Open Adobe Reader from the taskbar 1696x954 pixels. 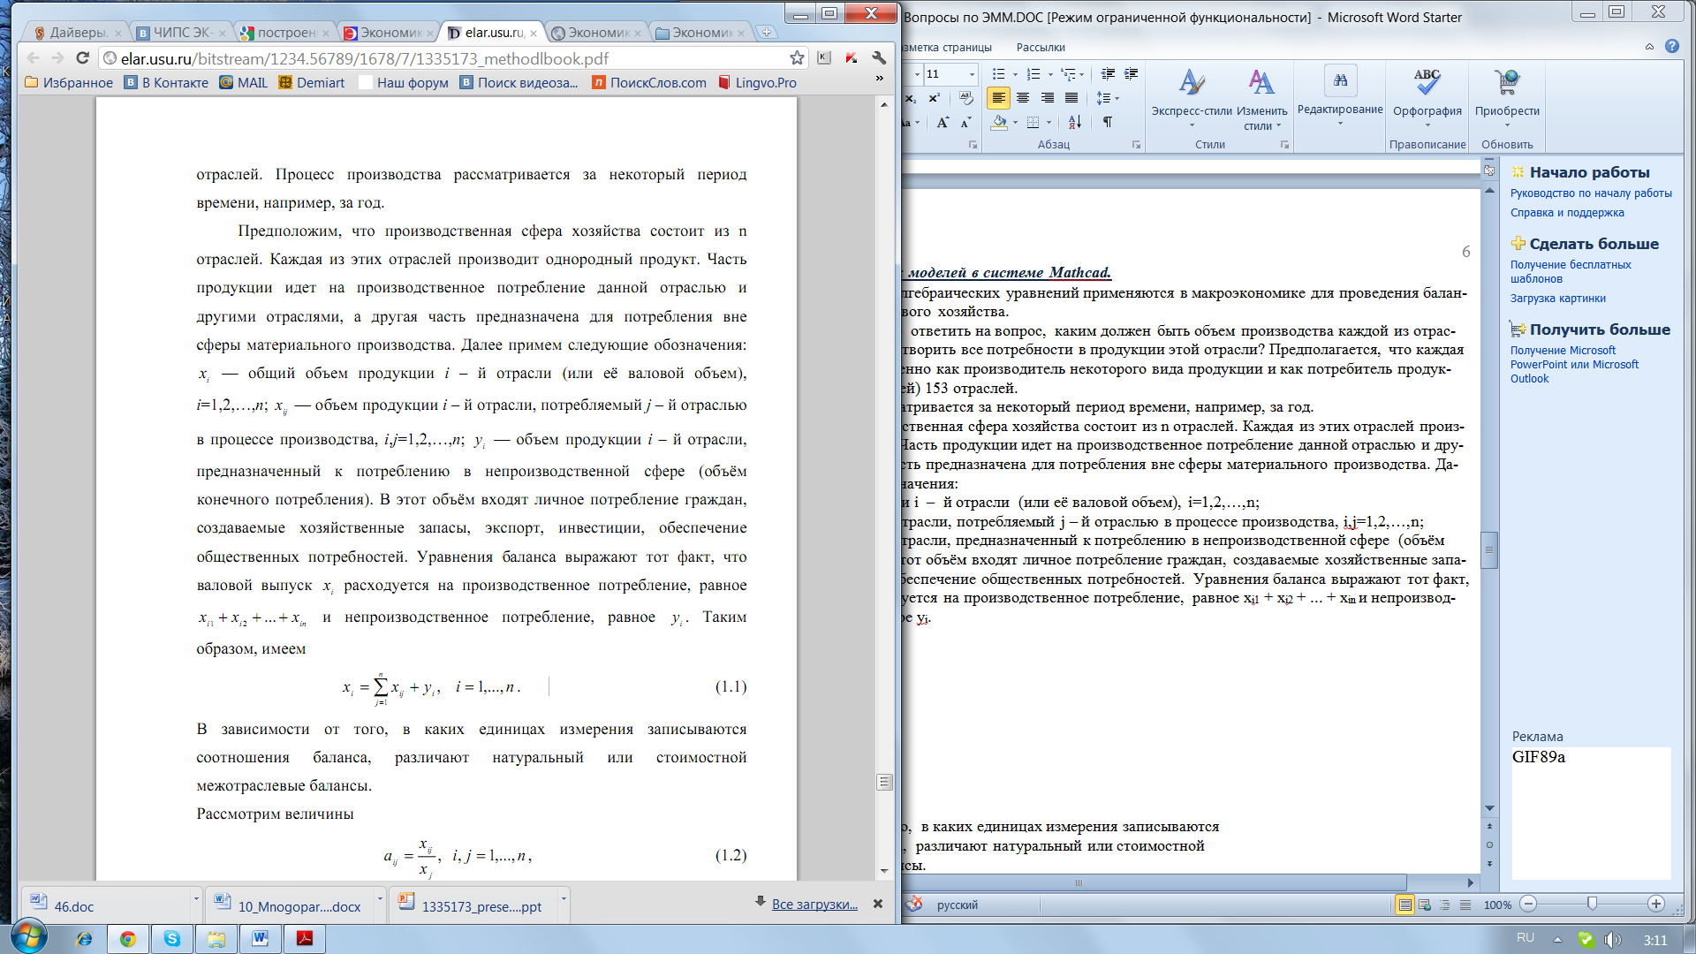pyautogui.click(x=304, y=938)
